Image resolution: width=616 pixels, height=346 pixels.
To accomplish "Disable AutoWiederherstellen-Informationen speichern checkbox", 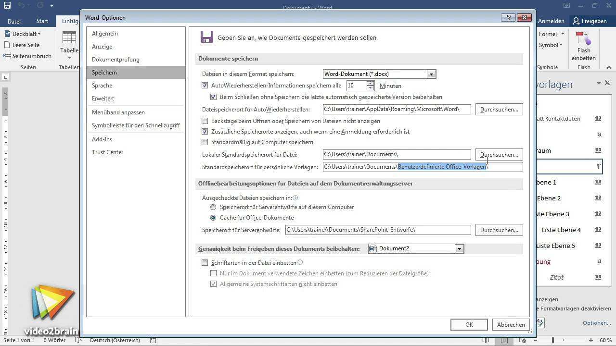I will pyautogui.click(x=205, y=86).
